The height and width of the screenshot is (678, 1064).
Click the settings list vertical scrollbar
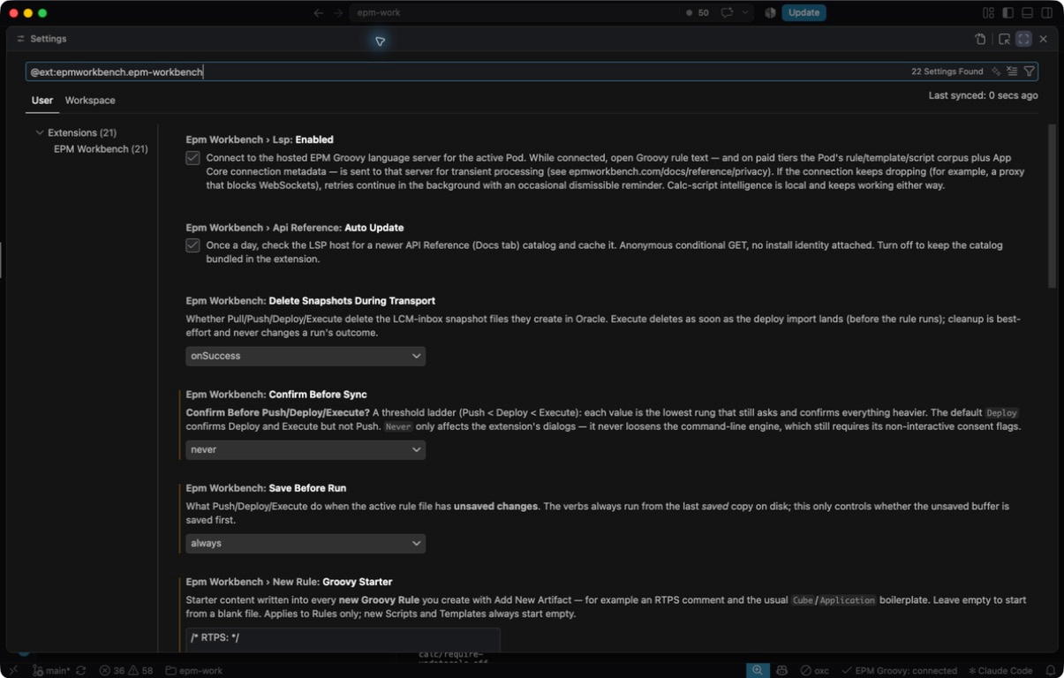(x=1052, y=206)
